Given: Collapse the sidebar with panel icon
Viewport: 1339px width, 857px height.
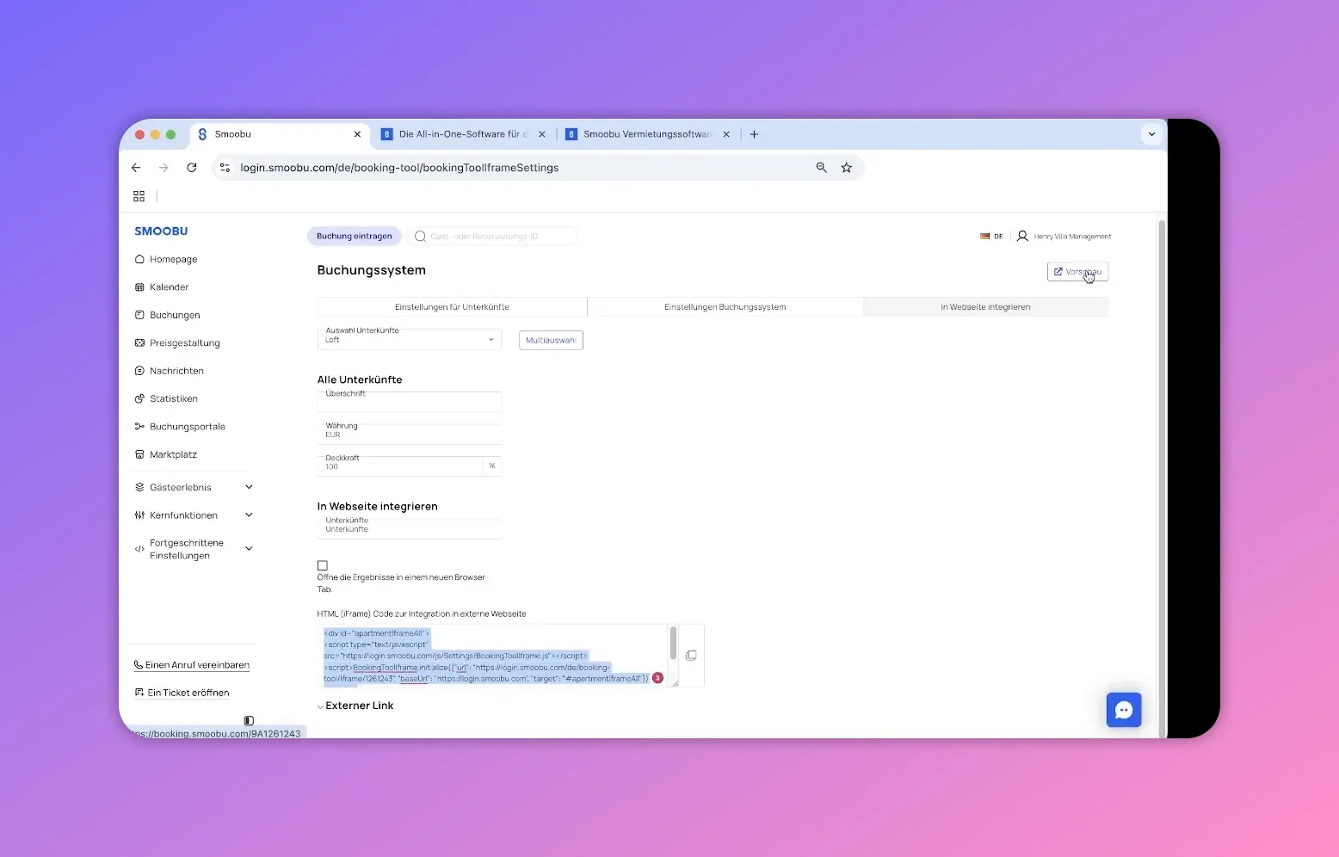Looking at the screenshot, I should [x=249, y=720].
